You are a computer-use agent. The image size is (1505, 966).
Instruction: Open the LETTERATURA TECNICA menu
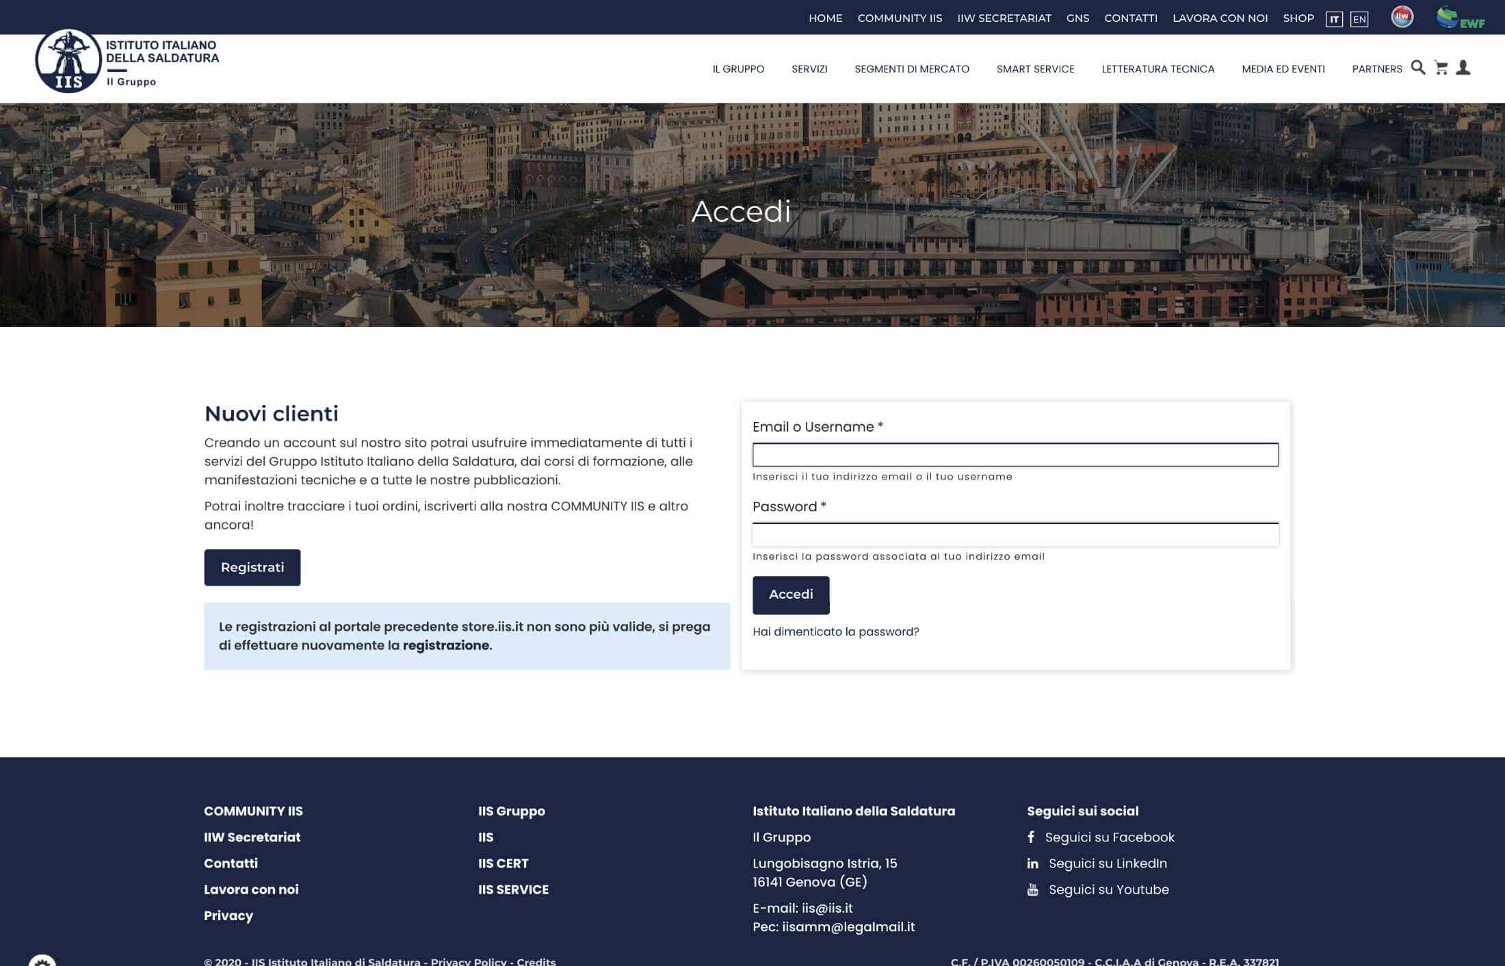point(1157,68)
